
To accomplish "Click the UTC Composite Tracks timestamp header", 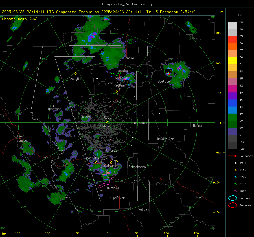I will point(99,12).
